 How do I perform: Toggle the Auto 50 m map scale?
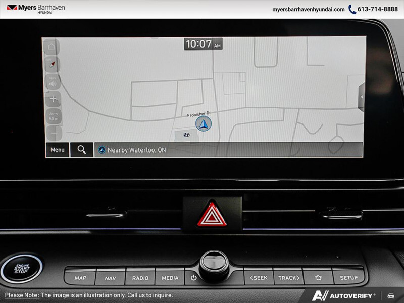tap(54, 116)
